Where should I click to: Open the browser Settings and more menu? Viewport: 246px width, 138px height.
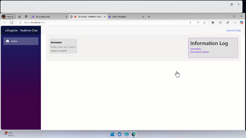(235, 23)
